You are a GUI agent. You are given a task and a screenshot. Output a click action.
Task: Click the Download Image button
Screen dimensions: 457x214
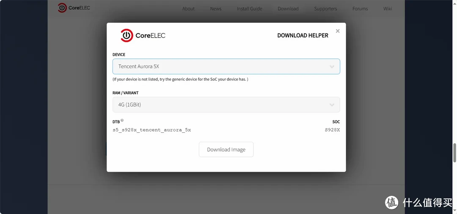226,149
